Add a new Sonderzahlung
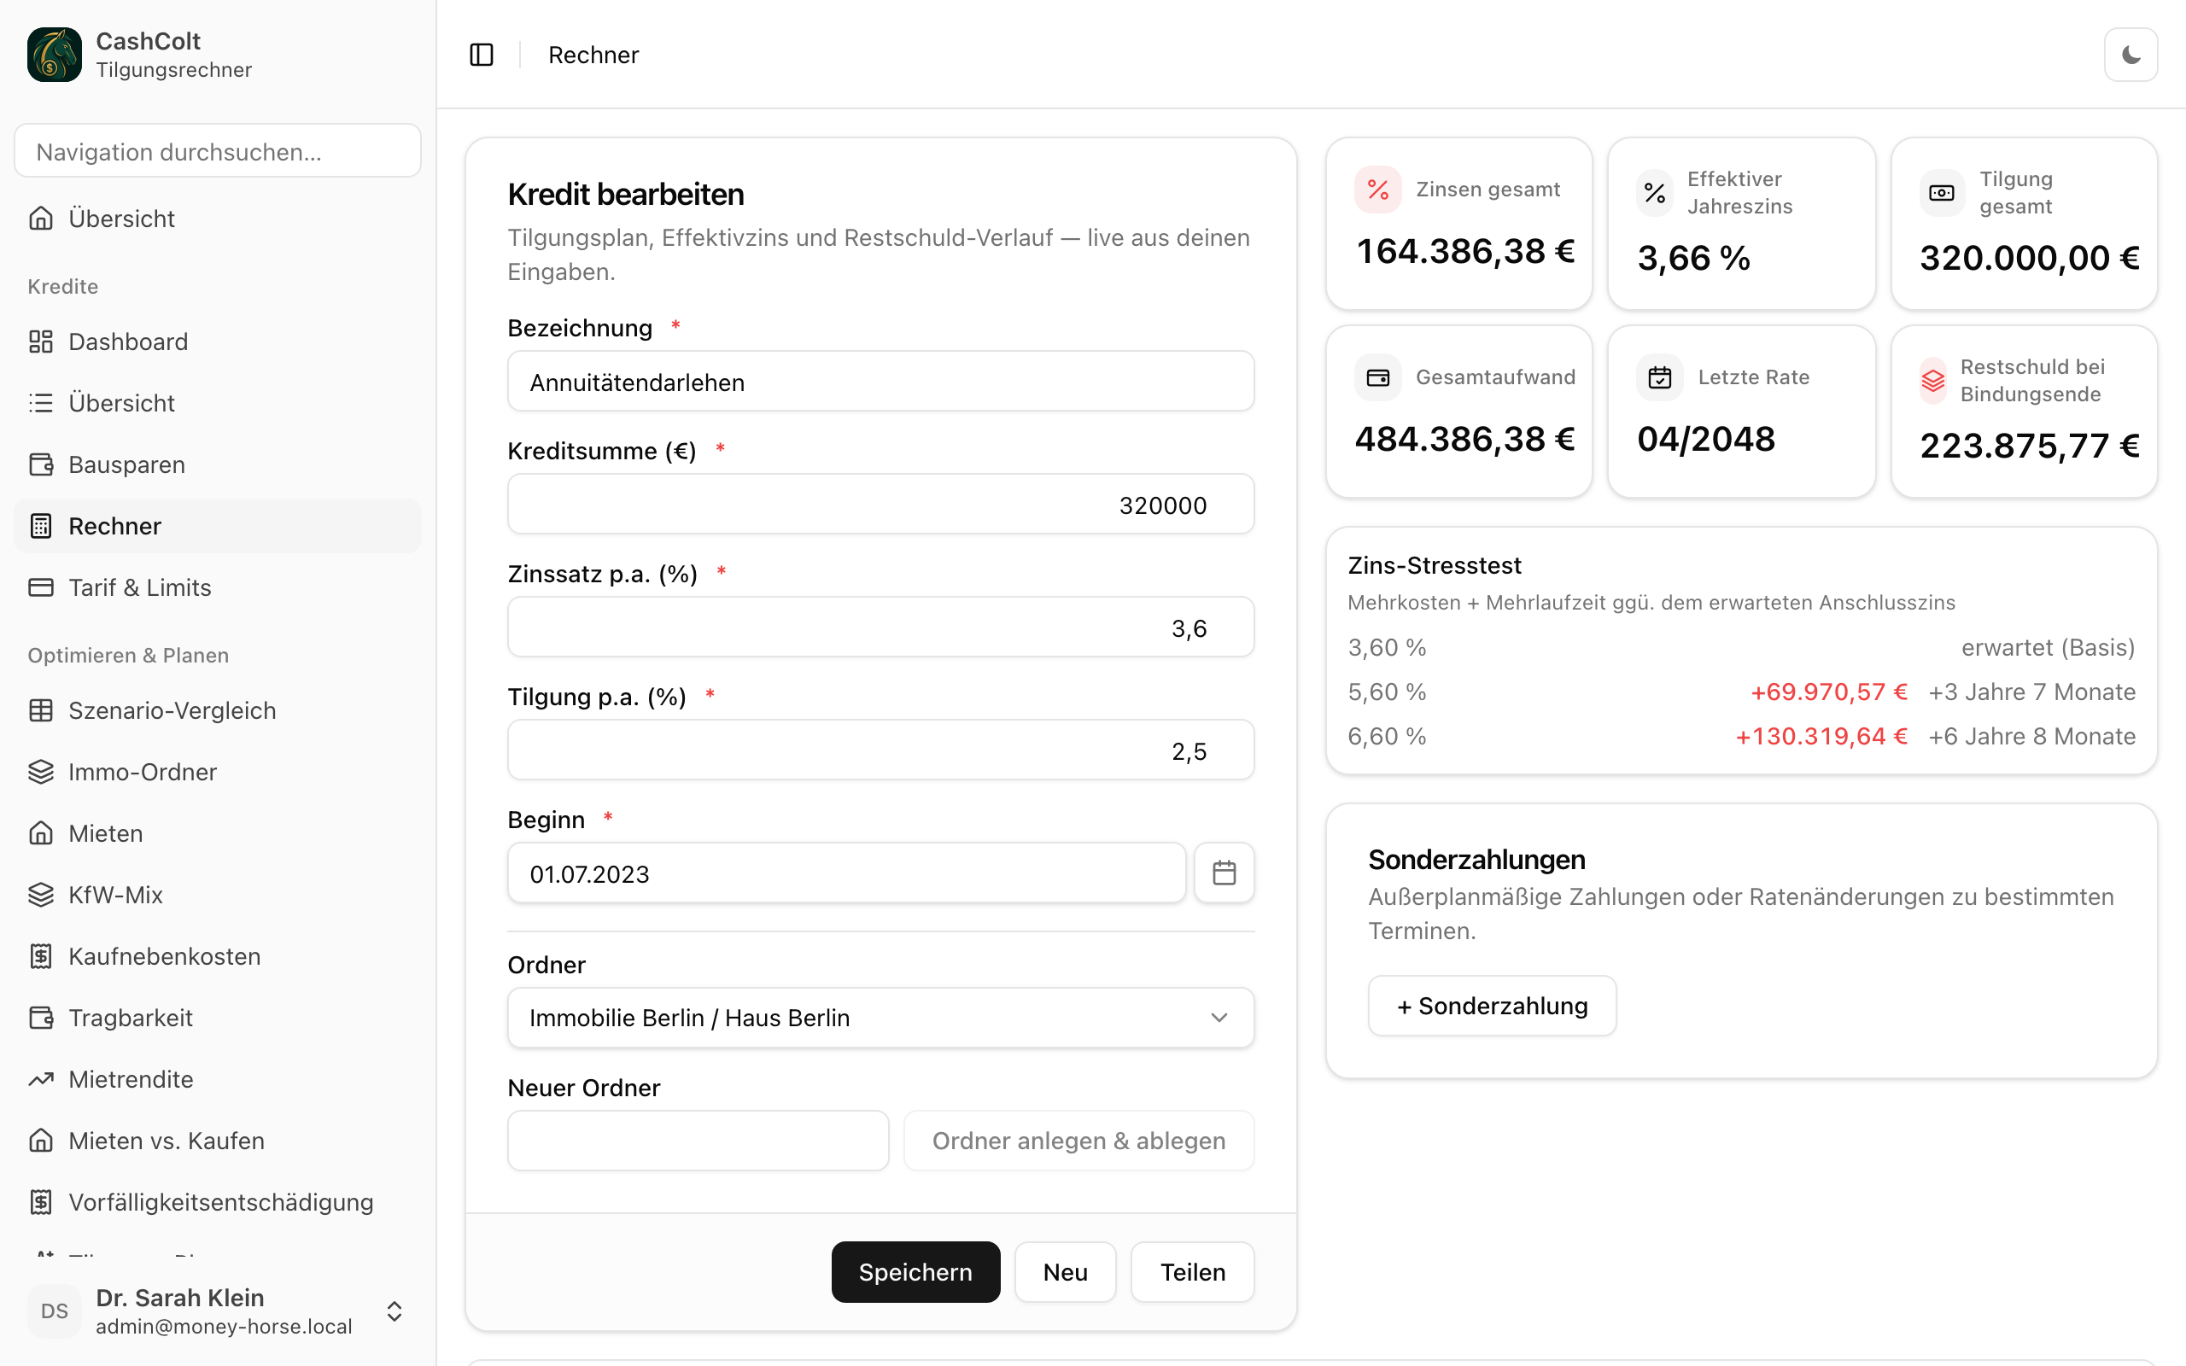 [1492, 1006]
